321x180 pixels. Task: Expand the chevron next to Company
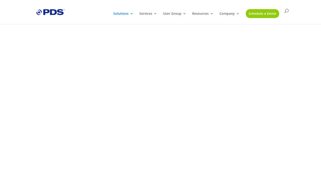(x=237, y=14)
